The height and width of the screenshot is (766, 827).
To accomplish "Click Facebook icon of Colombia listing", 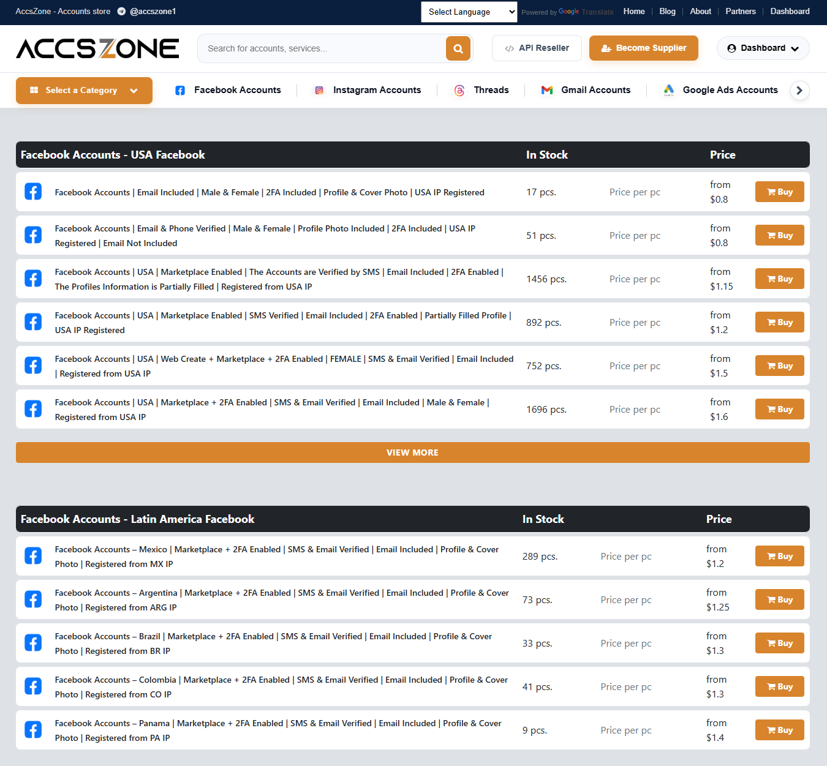I will (x=33, y=686).
